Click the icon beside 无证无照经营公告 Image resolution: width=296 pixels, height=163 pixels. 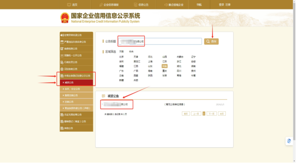point(62,115)
